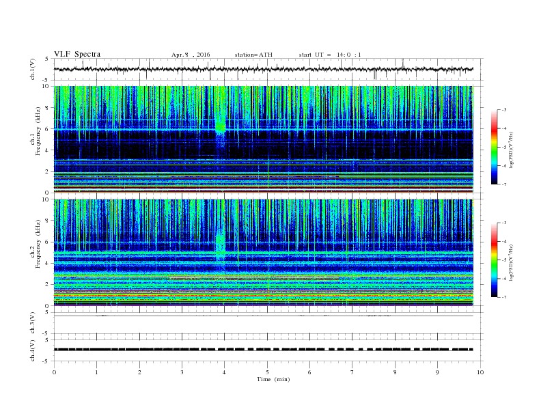541x418 pixels.
Task: Click time axis tick label "3"
Action: tap(182, 372)
